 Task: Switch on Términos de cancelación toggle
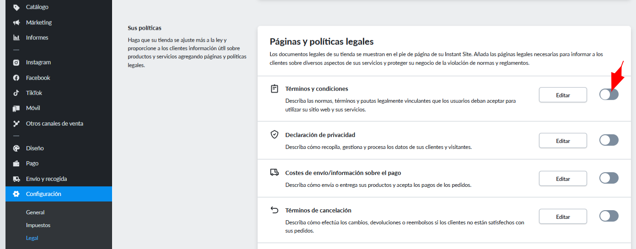point(609,216)
